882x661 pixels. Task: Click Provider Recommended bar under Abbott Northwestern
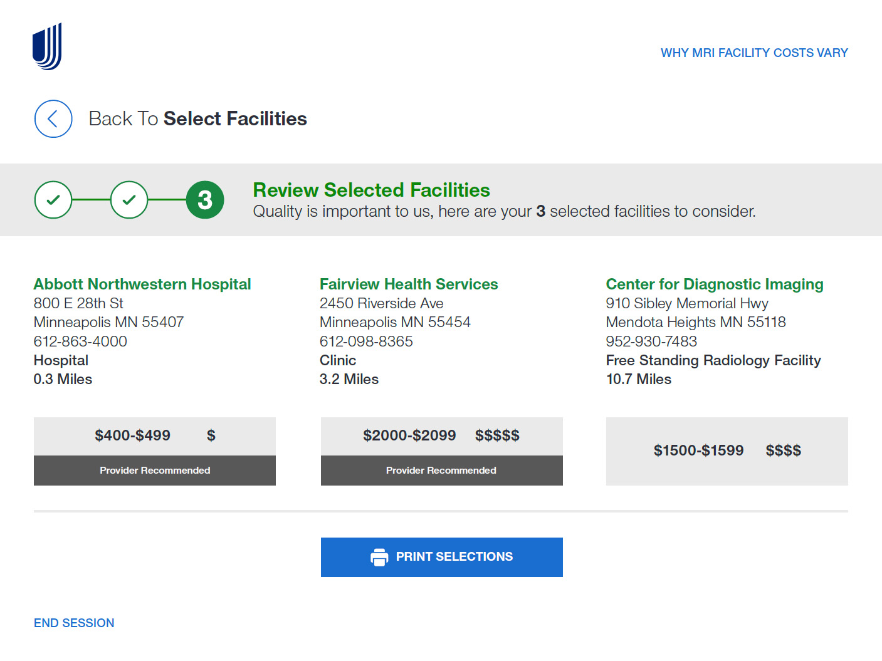[155, 471]
